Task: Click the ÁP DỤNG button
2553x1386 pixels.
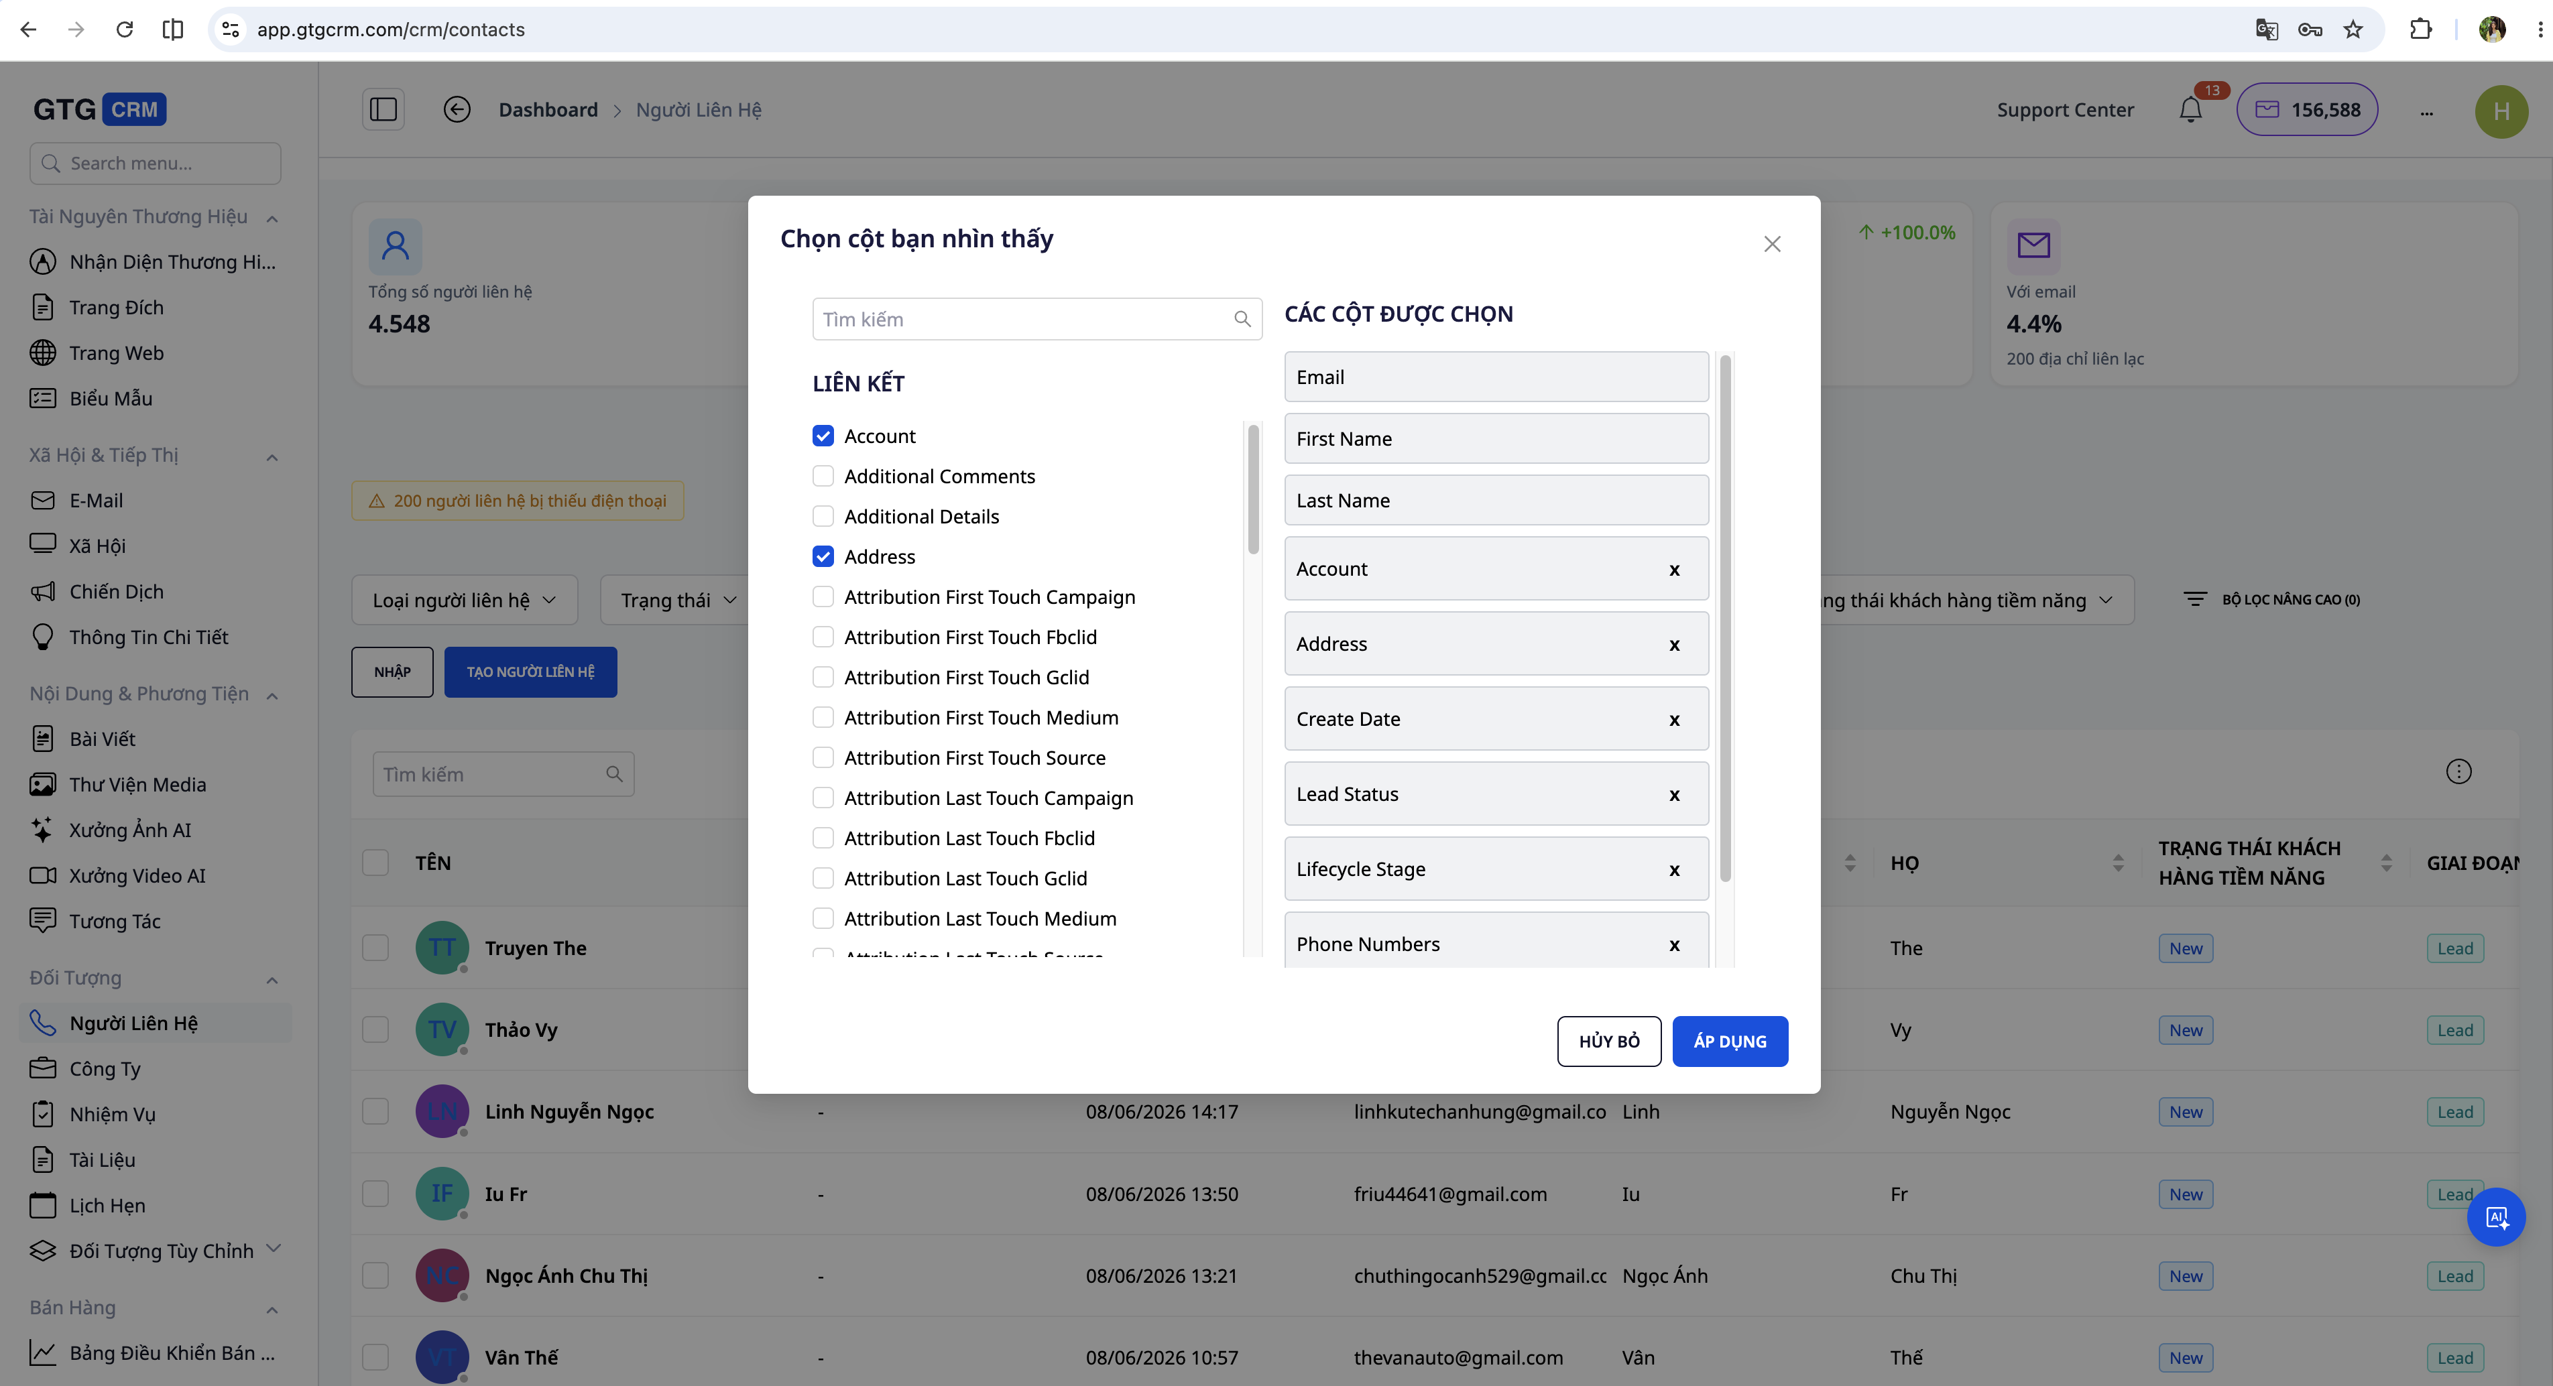Action: coord(1730,1042)
